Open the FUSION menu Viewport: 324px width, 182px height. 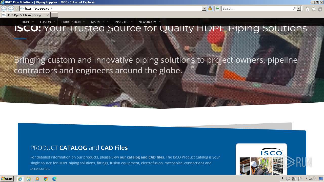[46, 22]
